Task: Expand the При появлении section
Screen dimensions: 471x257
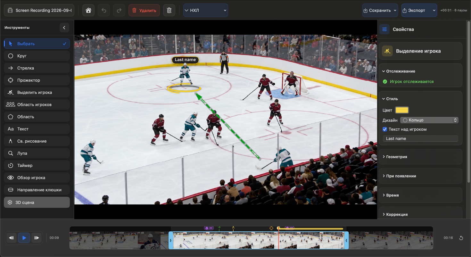Action: [420, 176]
